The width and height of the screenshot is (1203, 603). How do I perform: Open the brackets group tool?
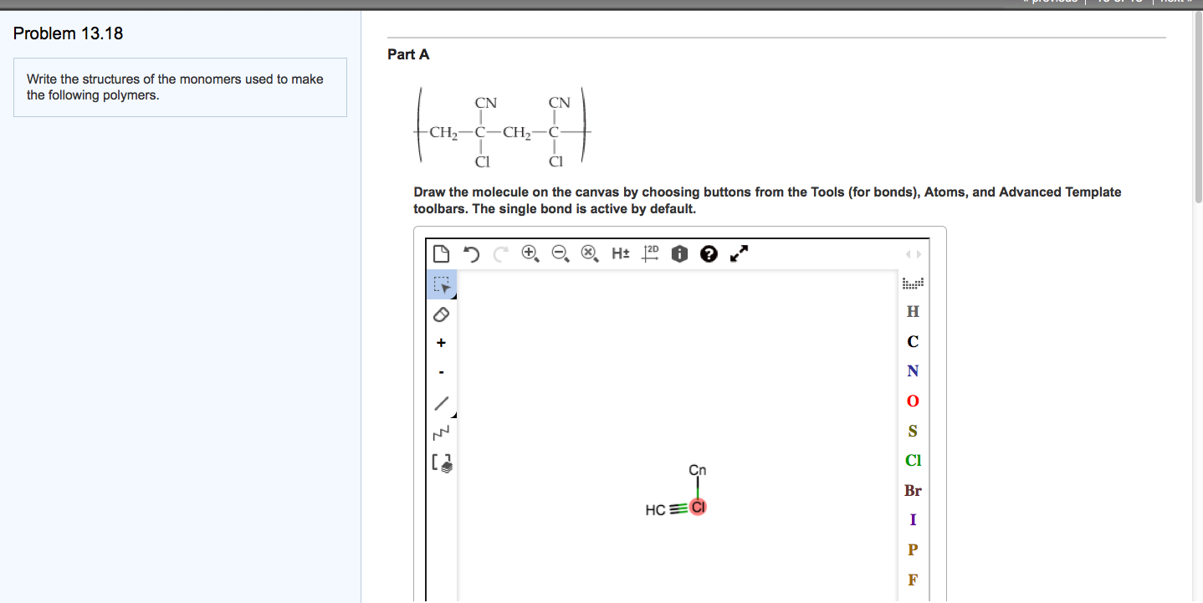point(442,461)
